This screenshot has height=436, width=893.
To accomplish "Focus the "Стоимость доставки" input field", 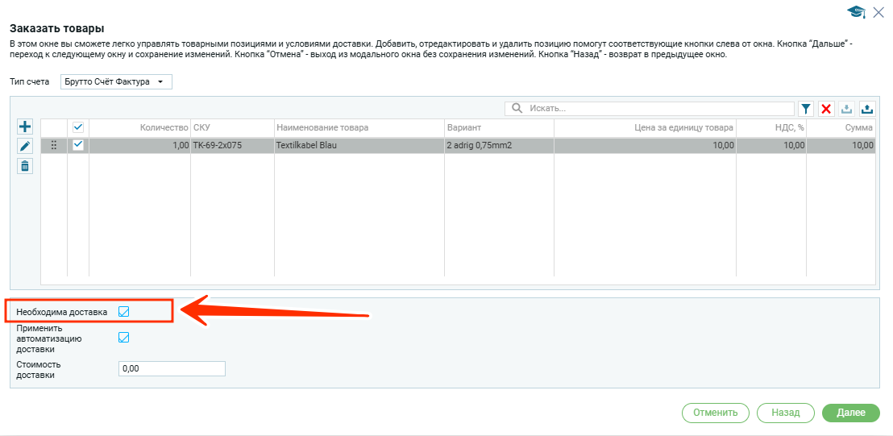I will point(171,368).
